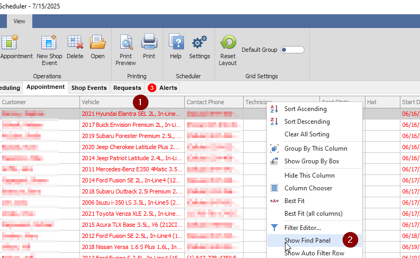Switch to the Appointment tab
Screen dimensions: 420x258
[46, 87]
